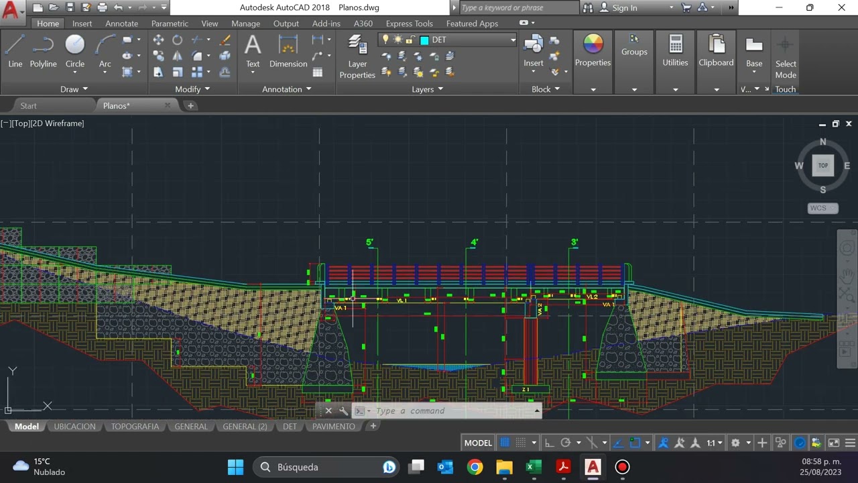Toggle Ortho mode in status bar
Viewport: 858px width, 483px height.
[x=549, y=443]
